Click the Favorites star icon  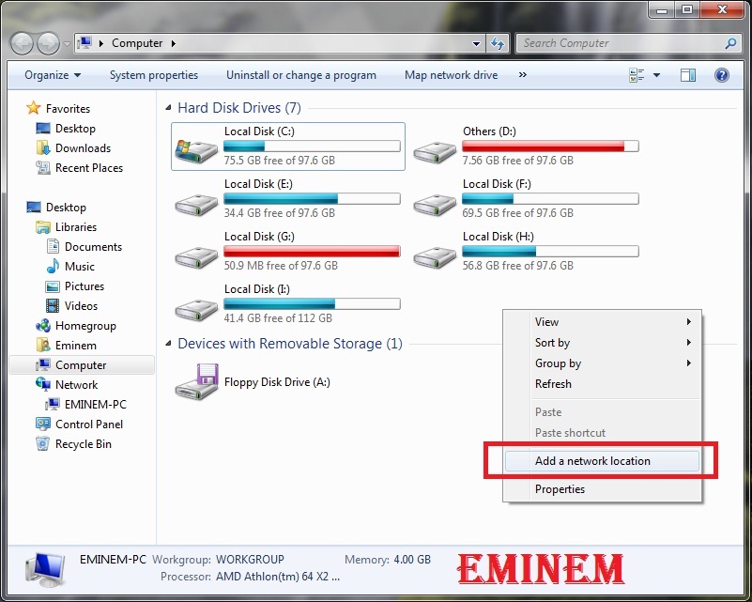[x=33, y=108]
